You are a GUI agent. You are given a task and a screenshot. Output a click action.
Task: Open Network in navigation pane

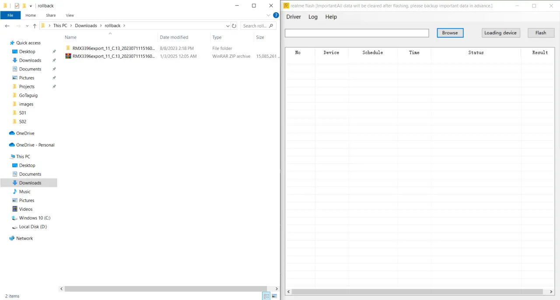[24, 238]
